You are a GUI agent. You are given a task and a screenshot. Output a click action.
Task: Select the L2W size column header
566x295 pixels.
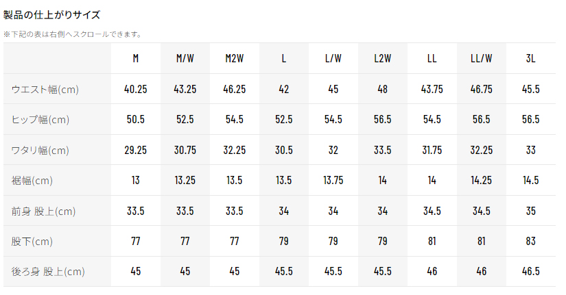click(383, 59)
